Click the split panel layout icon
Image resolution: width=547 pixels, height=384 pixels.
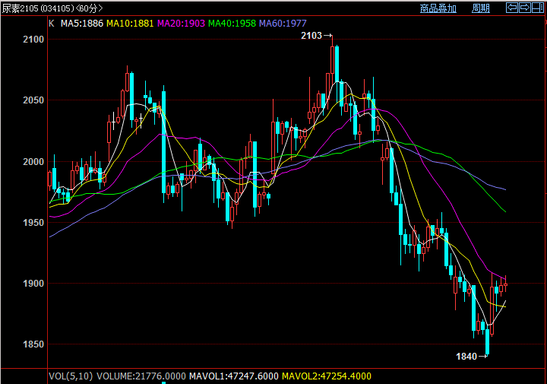coord(538,8)
